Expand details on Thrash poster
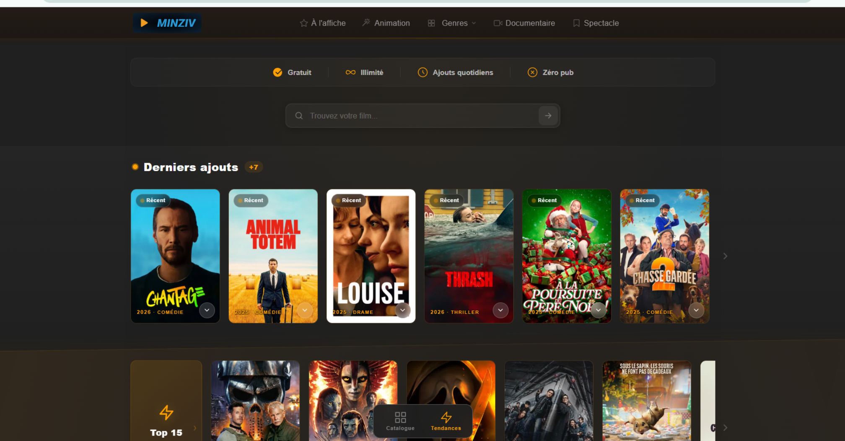 [x=500, y=310]
